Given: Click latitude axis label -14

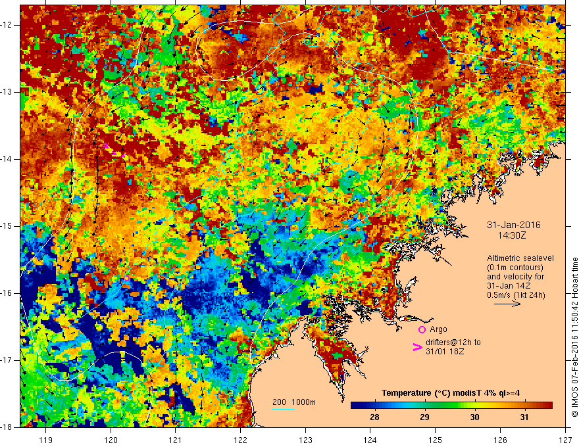Looking at the screenshot, I should [7, 159].
